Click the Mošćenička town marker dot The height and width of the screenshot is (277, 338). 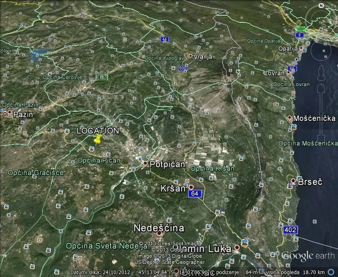pyautogui.click(x=290, y=118)
